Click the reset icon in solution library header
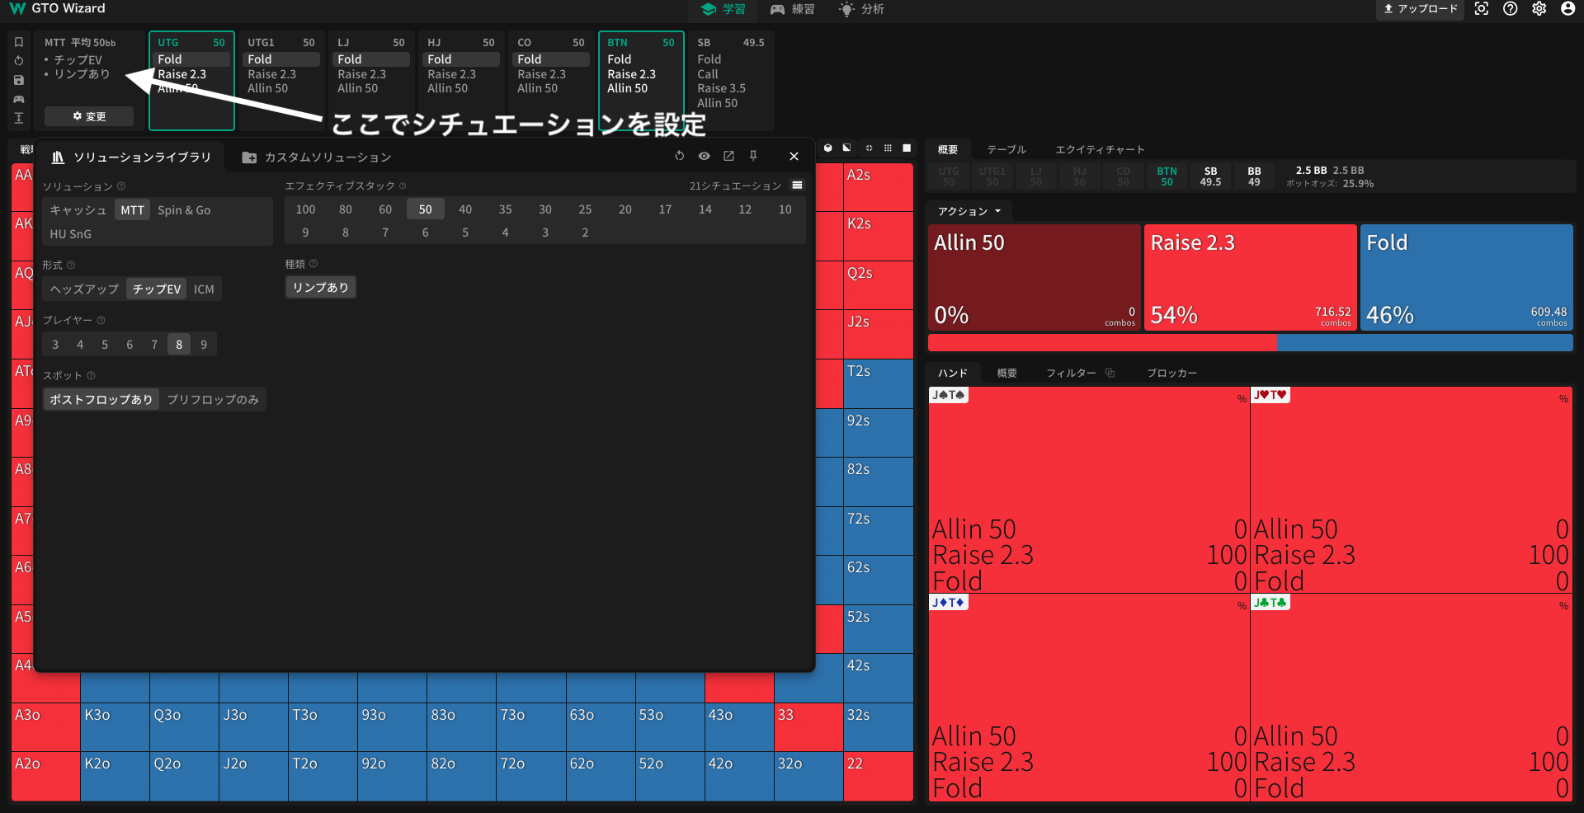 [x=680, y=156]
